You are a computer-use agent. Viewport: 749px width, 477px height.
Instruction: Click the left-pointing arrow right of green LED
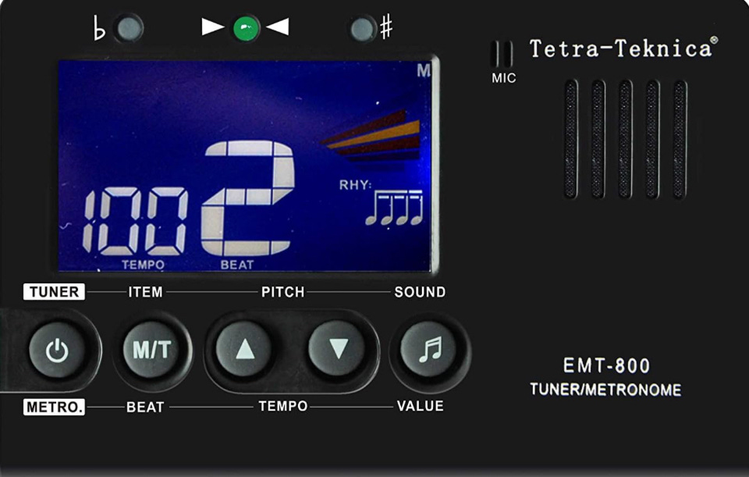pos(278,27)
